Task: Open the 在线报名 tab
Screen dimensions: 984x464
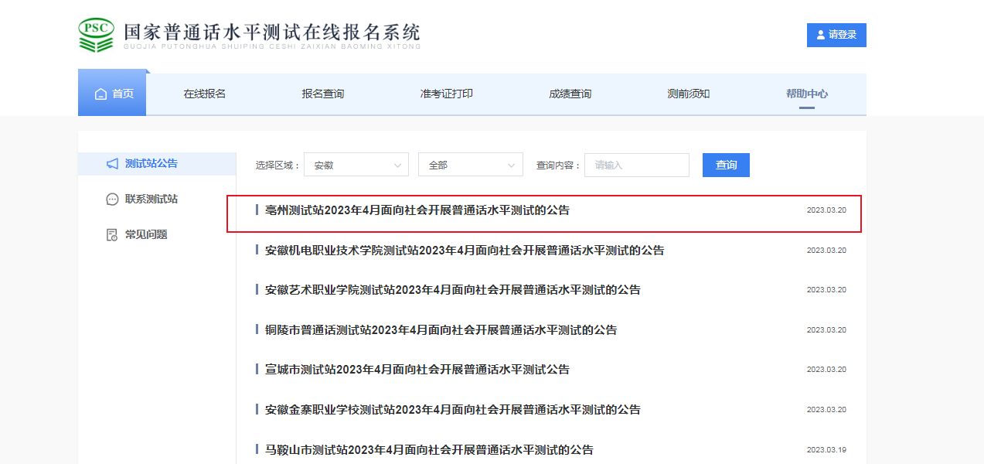Action: pyautogui.click(x=204, y=94)
